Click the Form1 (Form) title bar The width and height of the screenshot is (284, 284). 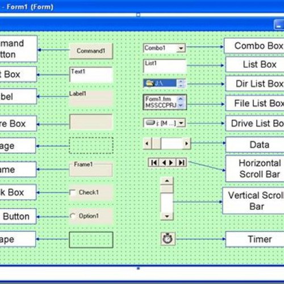click(x=142, y=7)
